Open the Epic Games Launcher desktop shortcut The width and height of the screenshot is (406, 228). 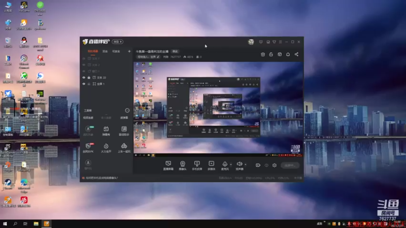click(x=8, y=150)
